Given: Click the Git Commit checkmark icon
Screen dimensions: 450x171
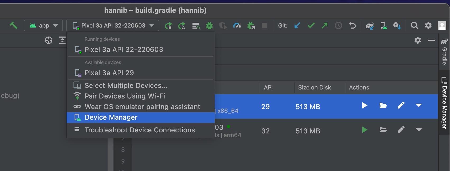Looking at the screenshot, I should pos(311,25).
